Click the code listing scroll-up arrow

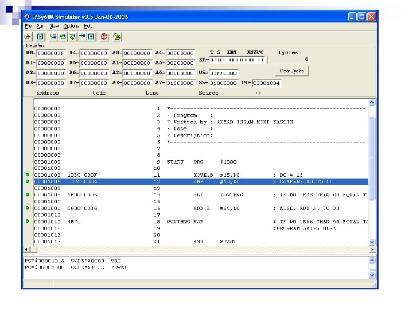coord(372,102)
